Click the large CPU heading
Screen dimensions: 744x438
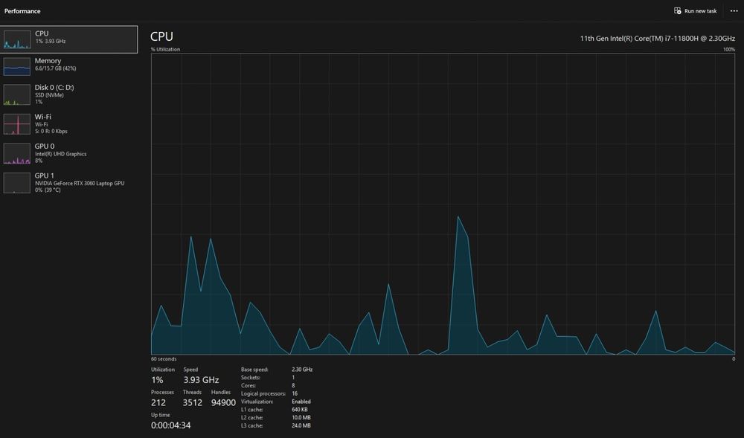161,36
